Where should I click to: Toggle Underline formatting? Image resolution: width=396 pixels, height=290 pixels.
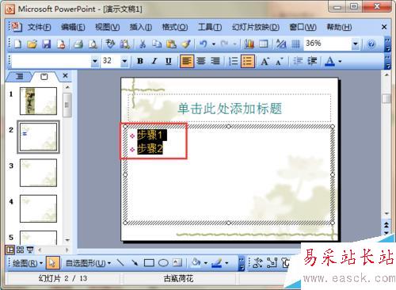pos(169,61)
